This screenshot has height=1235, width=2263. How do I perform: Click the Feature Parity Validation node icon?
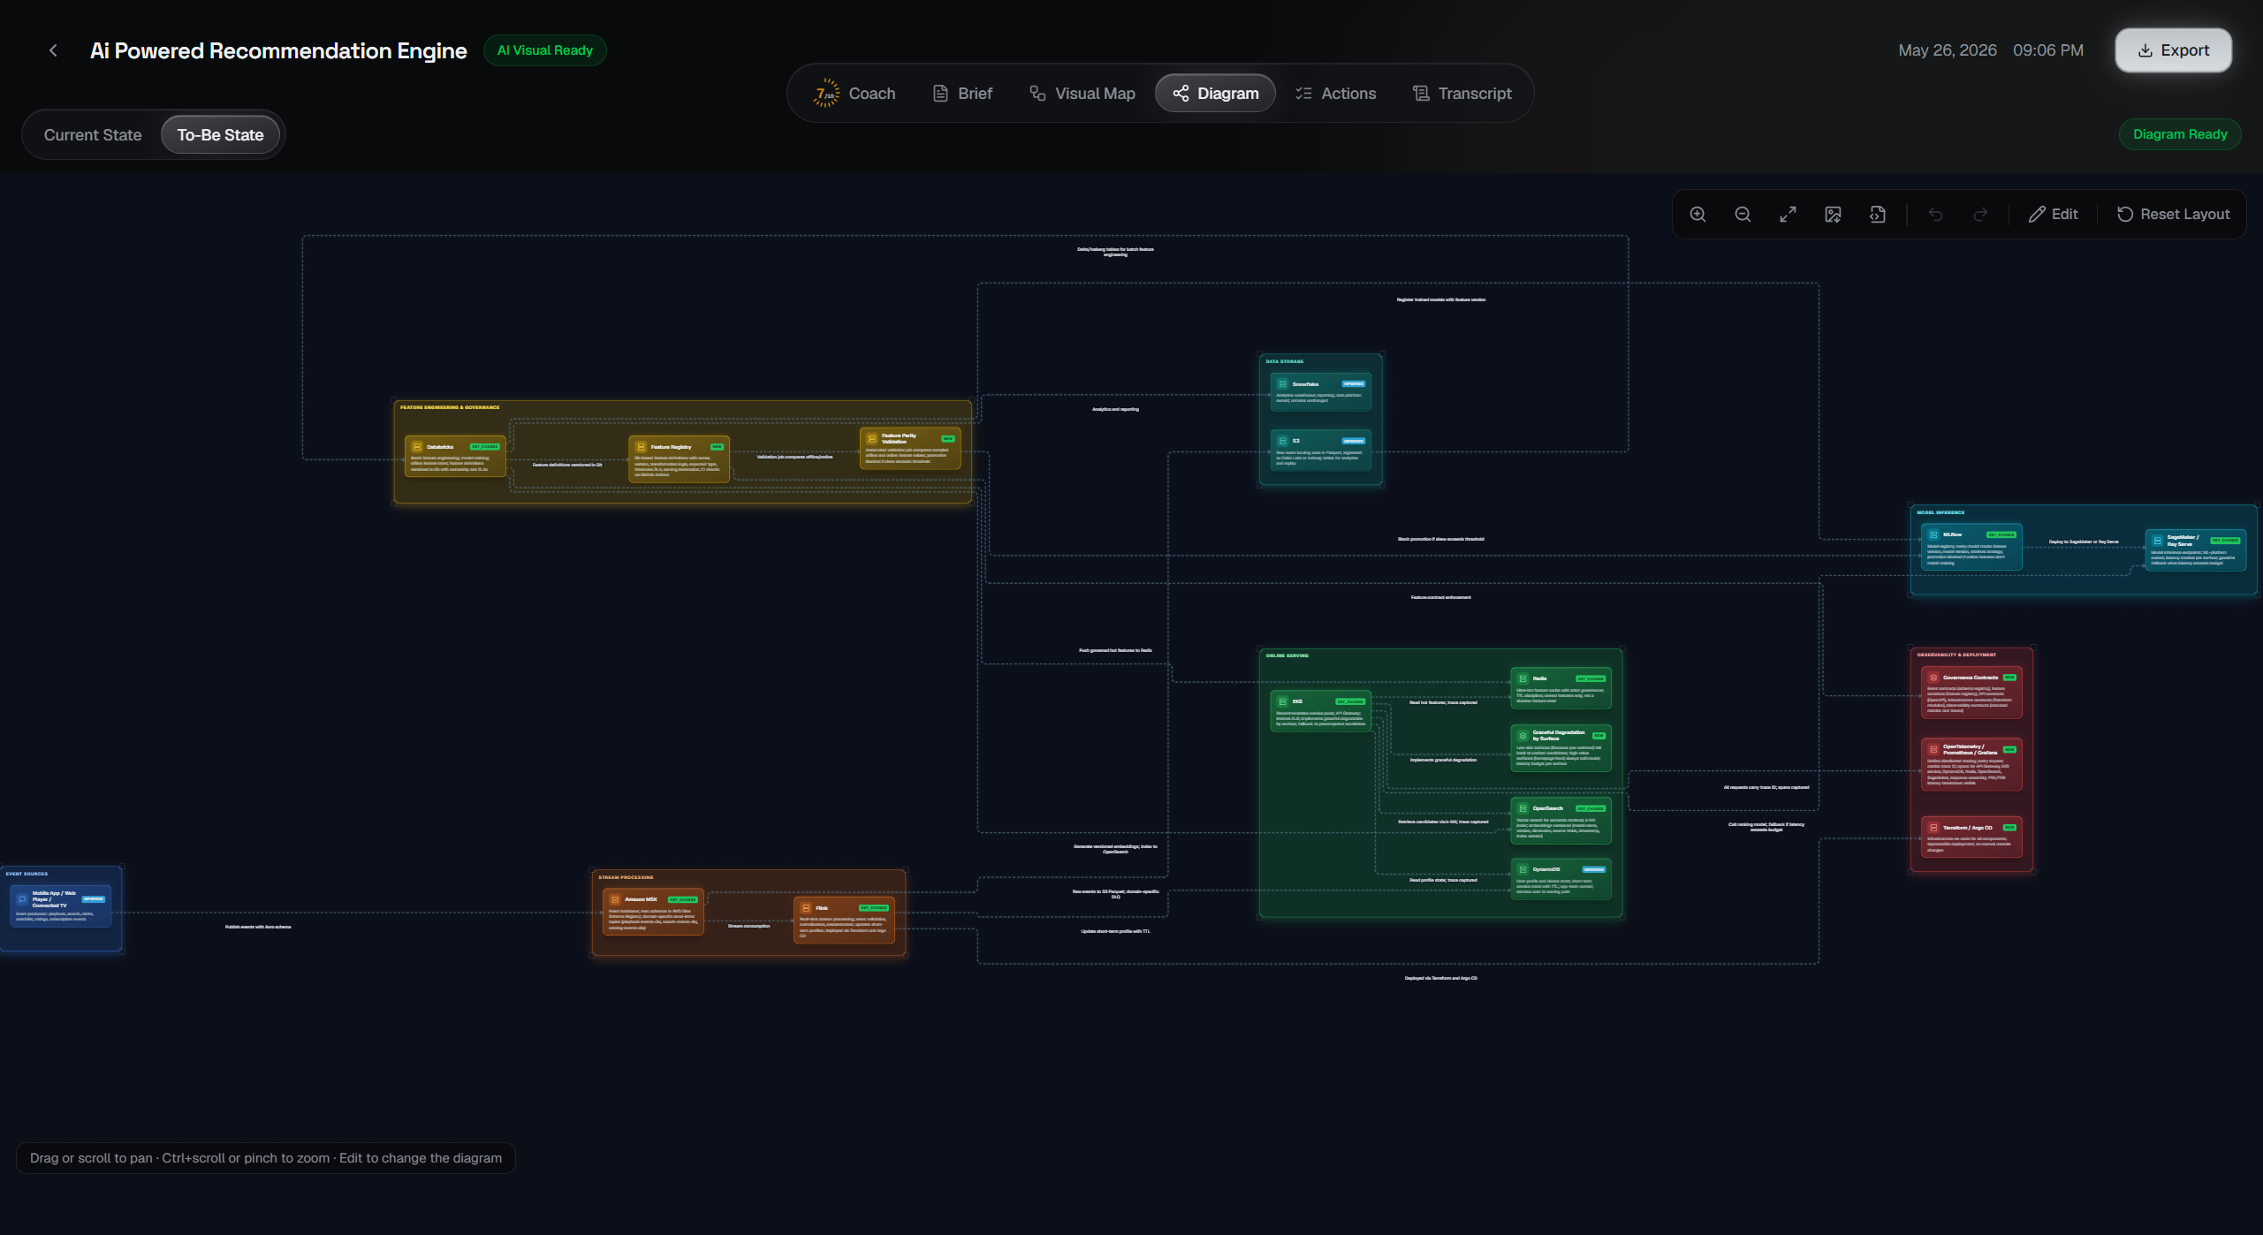click(871, 439)
